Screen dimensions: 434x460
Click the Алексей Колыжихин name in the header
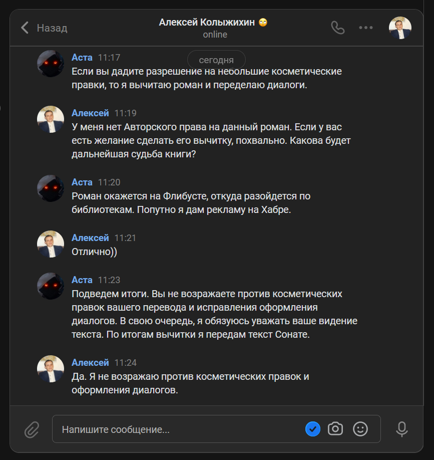click(x=208, y=23)
